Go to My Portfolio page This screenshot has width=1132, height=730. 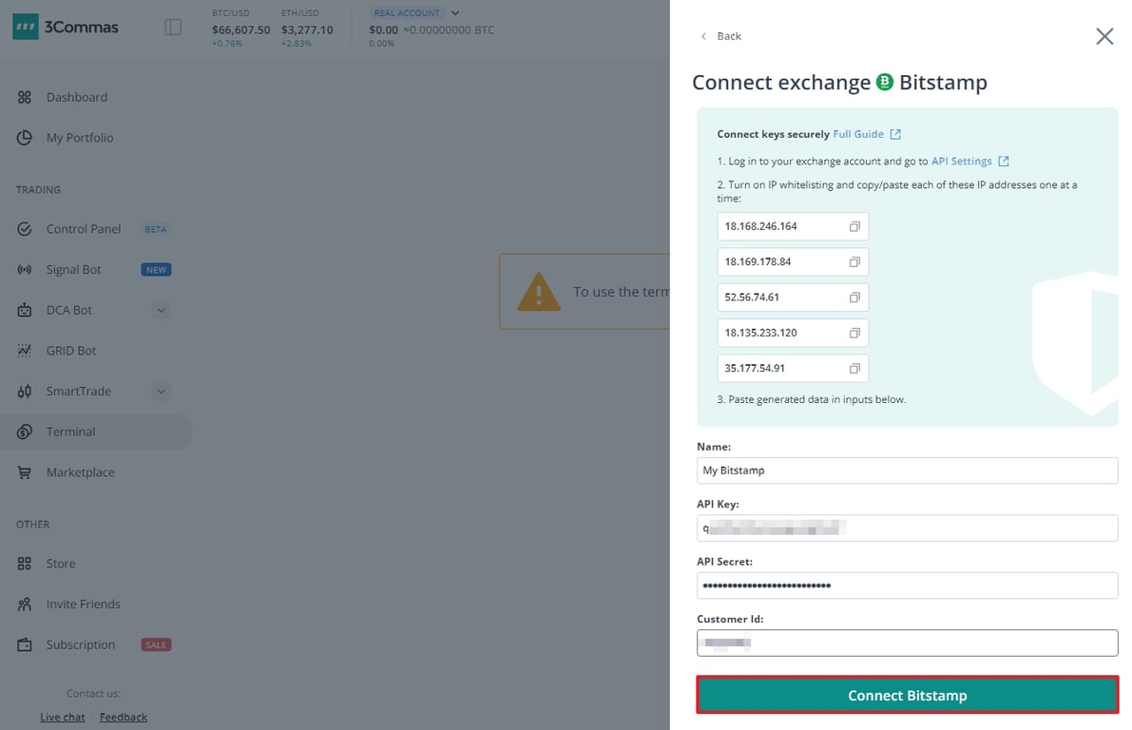79,138
